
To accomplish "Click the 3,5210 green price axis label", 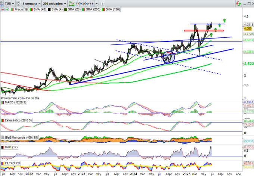I will 248,40.
